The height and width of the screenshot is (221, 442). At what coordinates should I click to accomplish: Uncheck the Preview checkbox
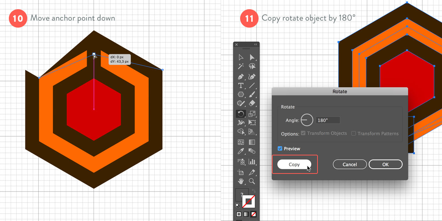pyautogui.click(x=280, y=149)
